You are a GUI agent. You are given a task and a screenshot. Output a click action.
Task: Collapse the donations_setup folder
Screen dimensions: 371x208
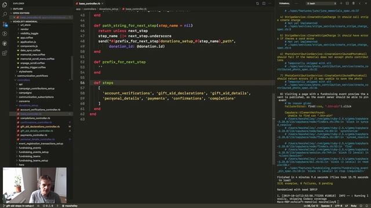click(28, 105)
